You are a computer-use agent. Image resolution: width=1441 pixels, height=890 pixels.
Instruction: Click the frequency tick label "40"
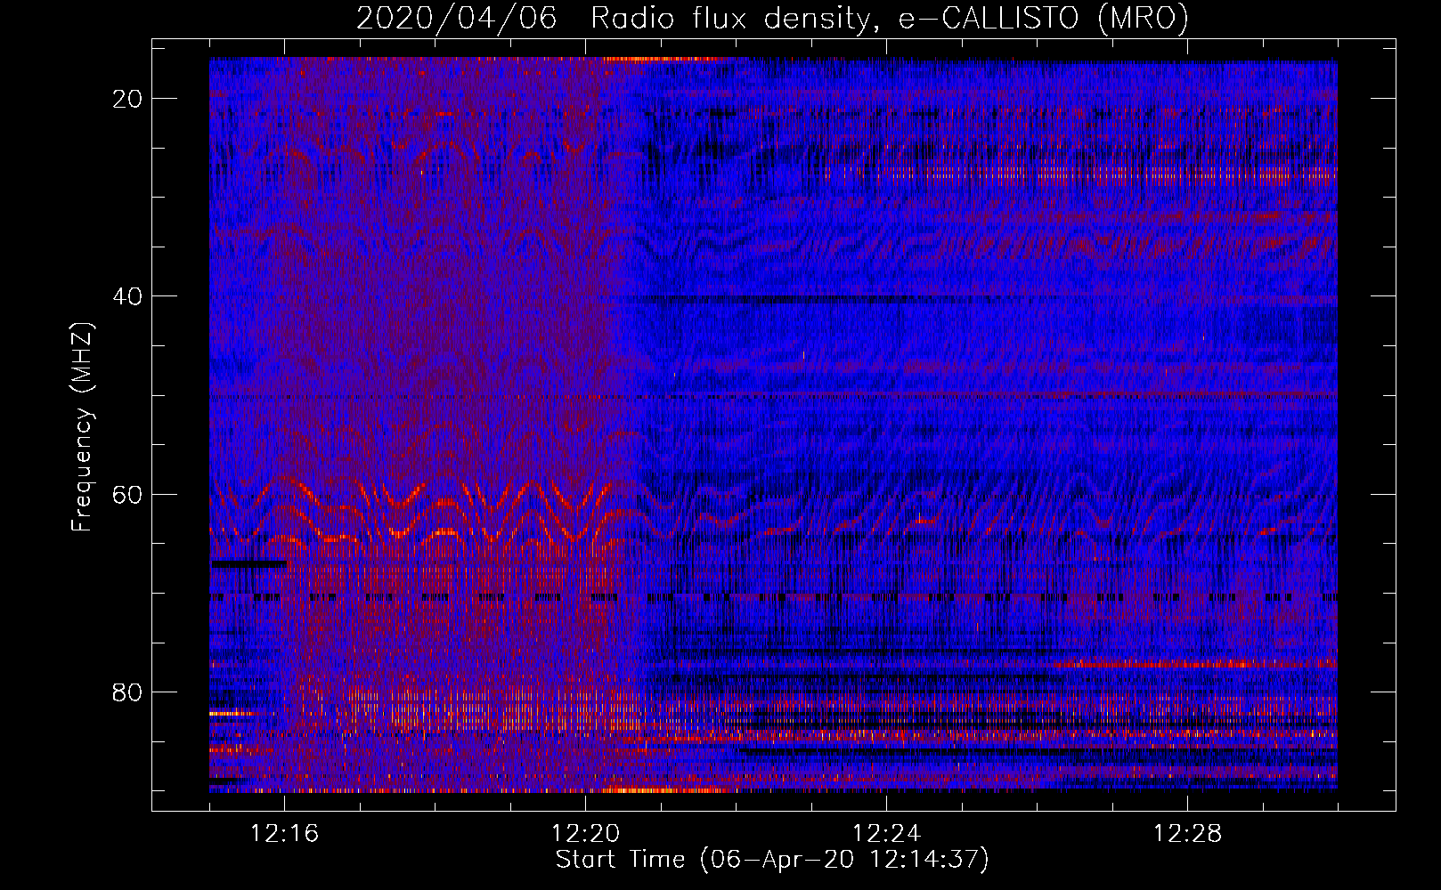click(128, 296)
